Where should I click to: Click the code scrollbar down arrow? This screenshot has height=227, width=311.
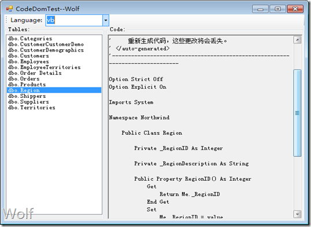pyautogui.click(x=297, y=214)
